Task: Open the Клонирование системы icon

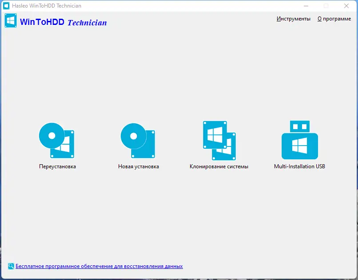Action: (219, 141)
